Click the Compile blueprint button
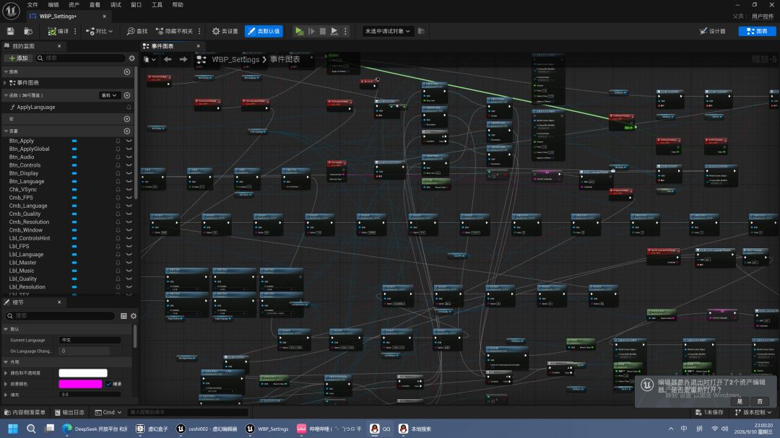 point(58,31)
